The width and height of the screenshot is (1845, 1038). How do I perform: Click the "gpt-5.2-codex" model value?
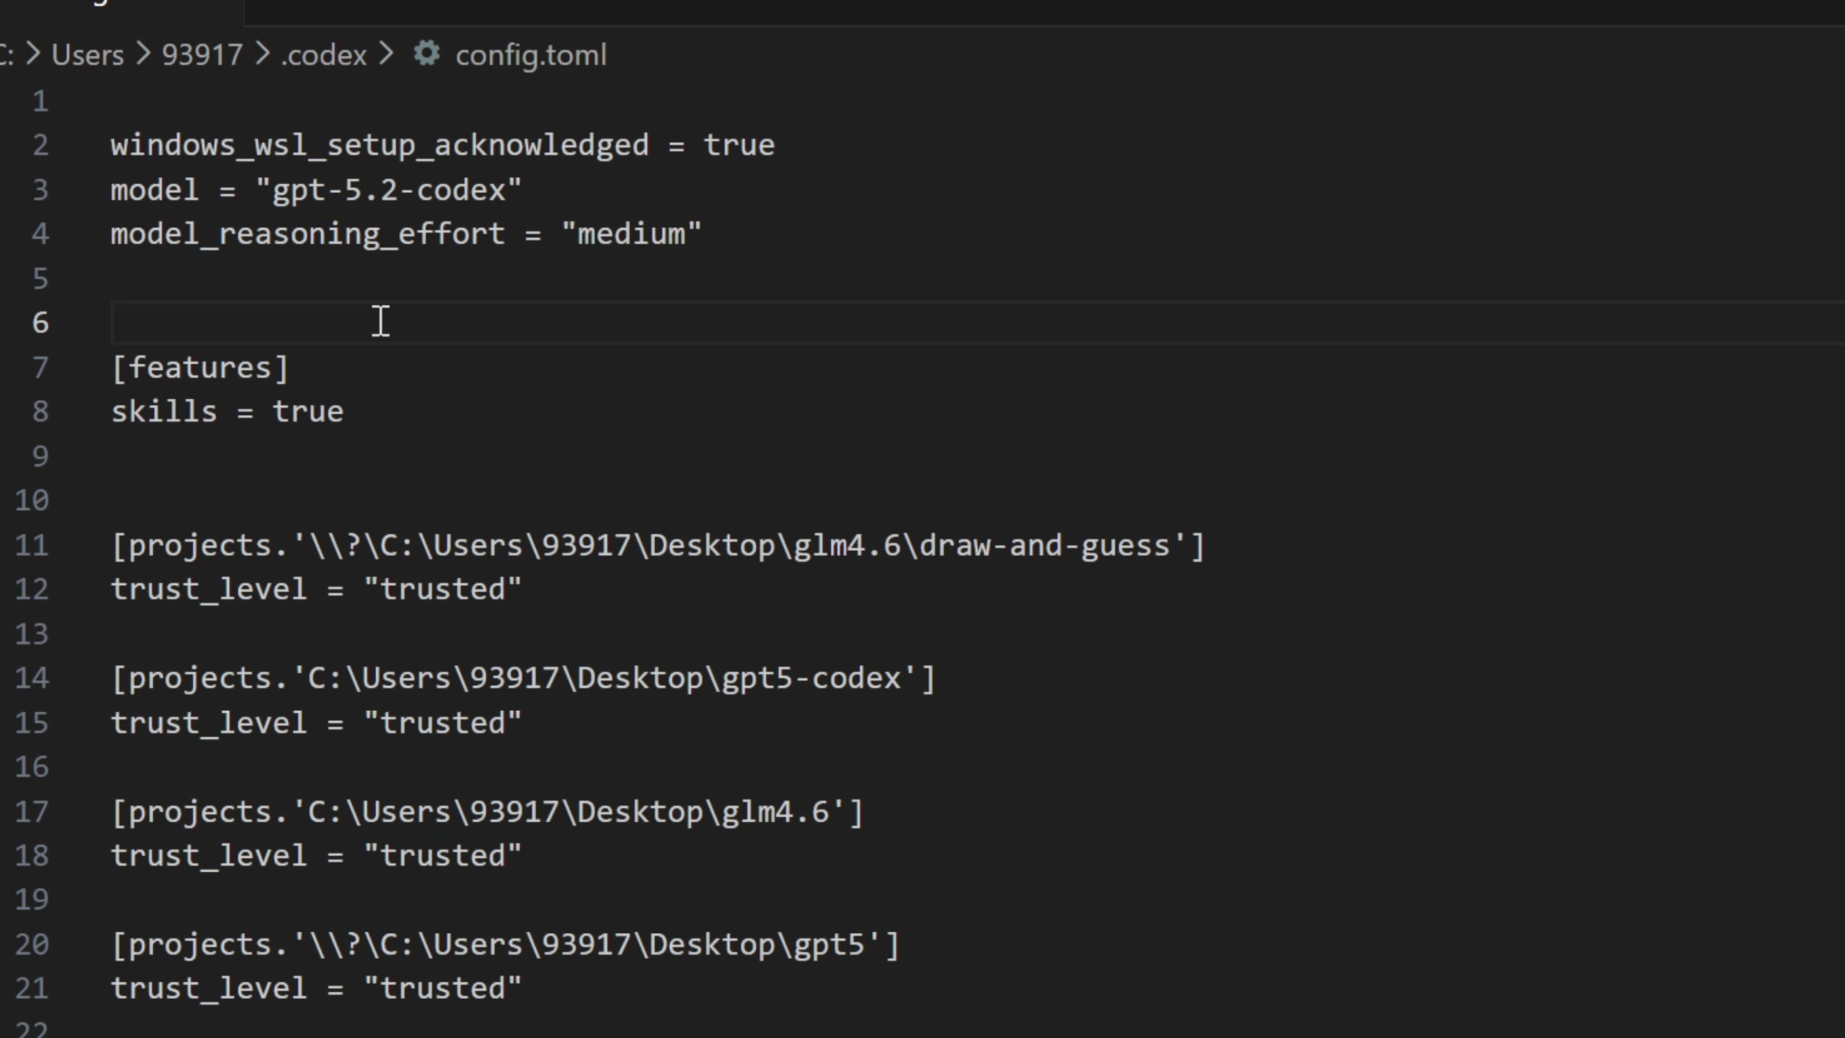[x=389, y=191]
